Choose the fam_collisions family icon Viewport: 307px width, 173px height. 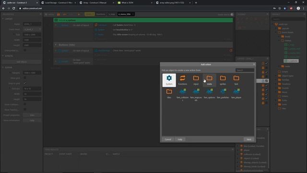[x=182, y=95]
